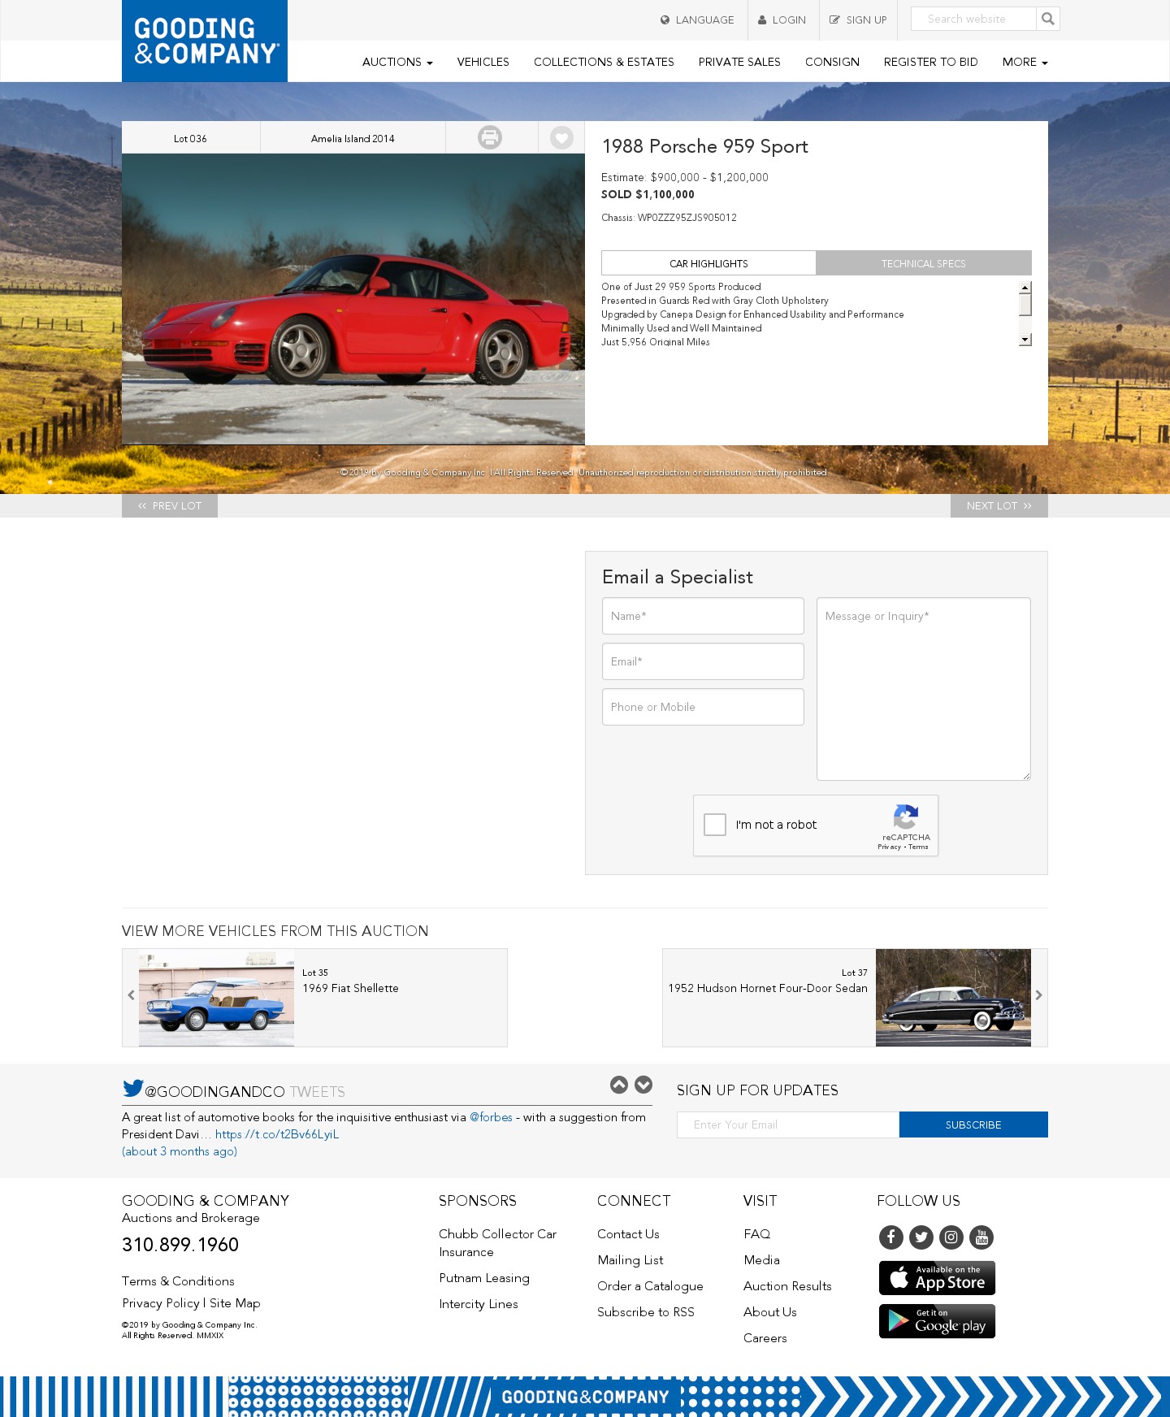
Task: Click the Sign Up link
Action: (859, 19)
